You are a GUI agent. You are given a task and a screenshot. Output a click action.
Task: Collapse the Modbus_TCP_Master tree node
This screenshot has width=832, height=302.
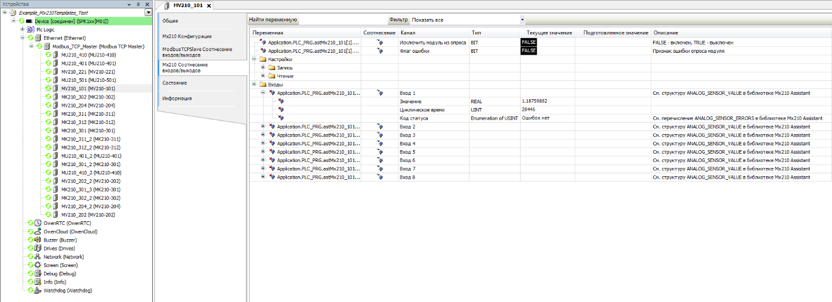point(31,46)
